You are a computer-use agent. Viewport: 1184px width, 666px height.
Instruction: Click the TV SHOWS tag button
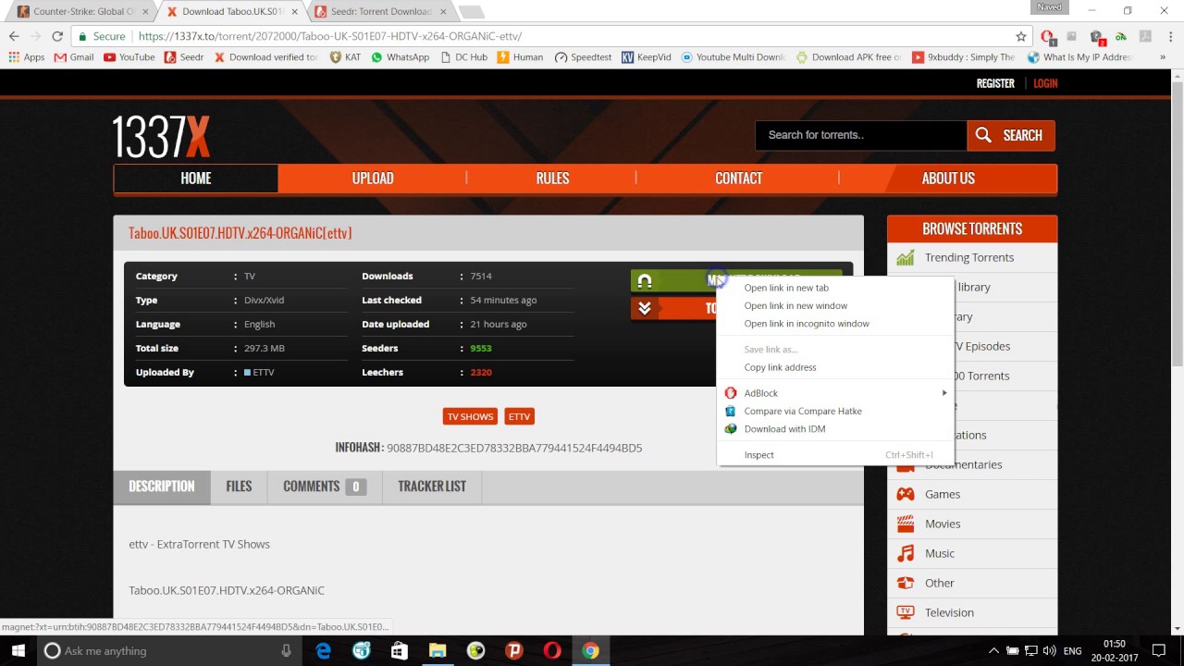point(470,417)
